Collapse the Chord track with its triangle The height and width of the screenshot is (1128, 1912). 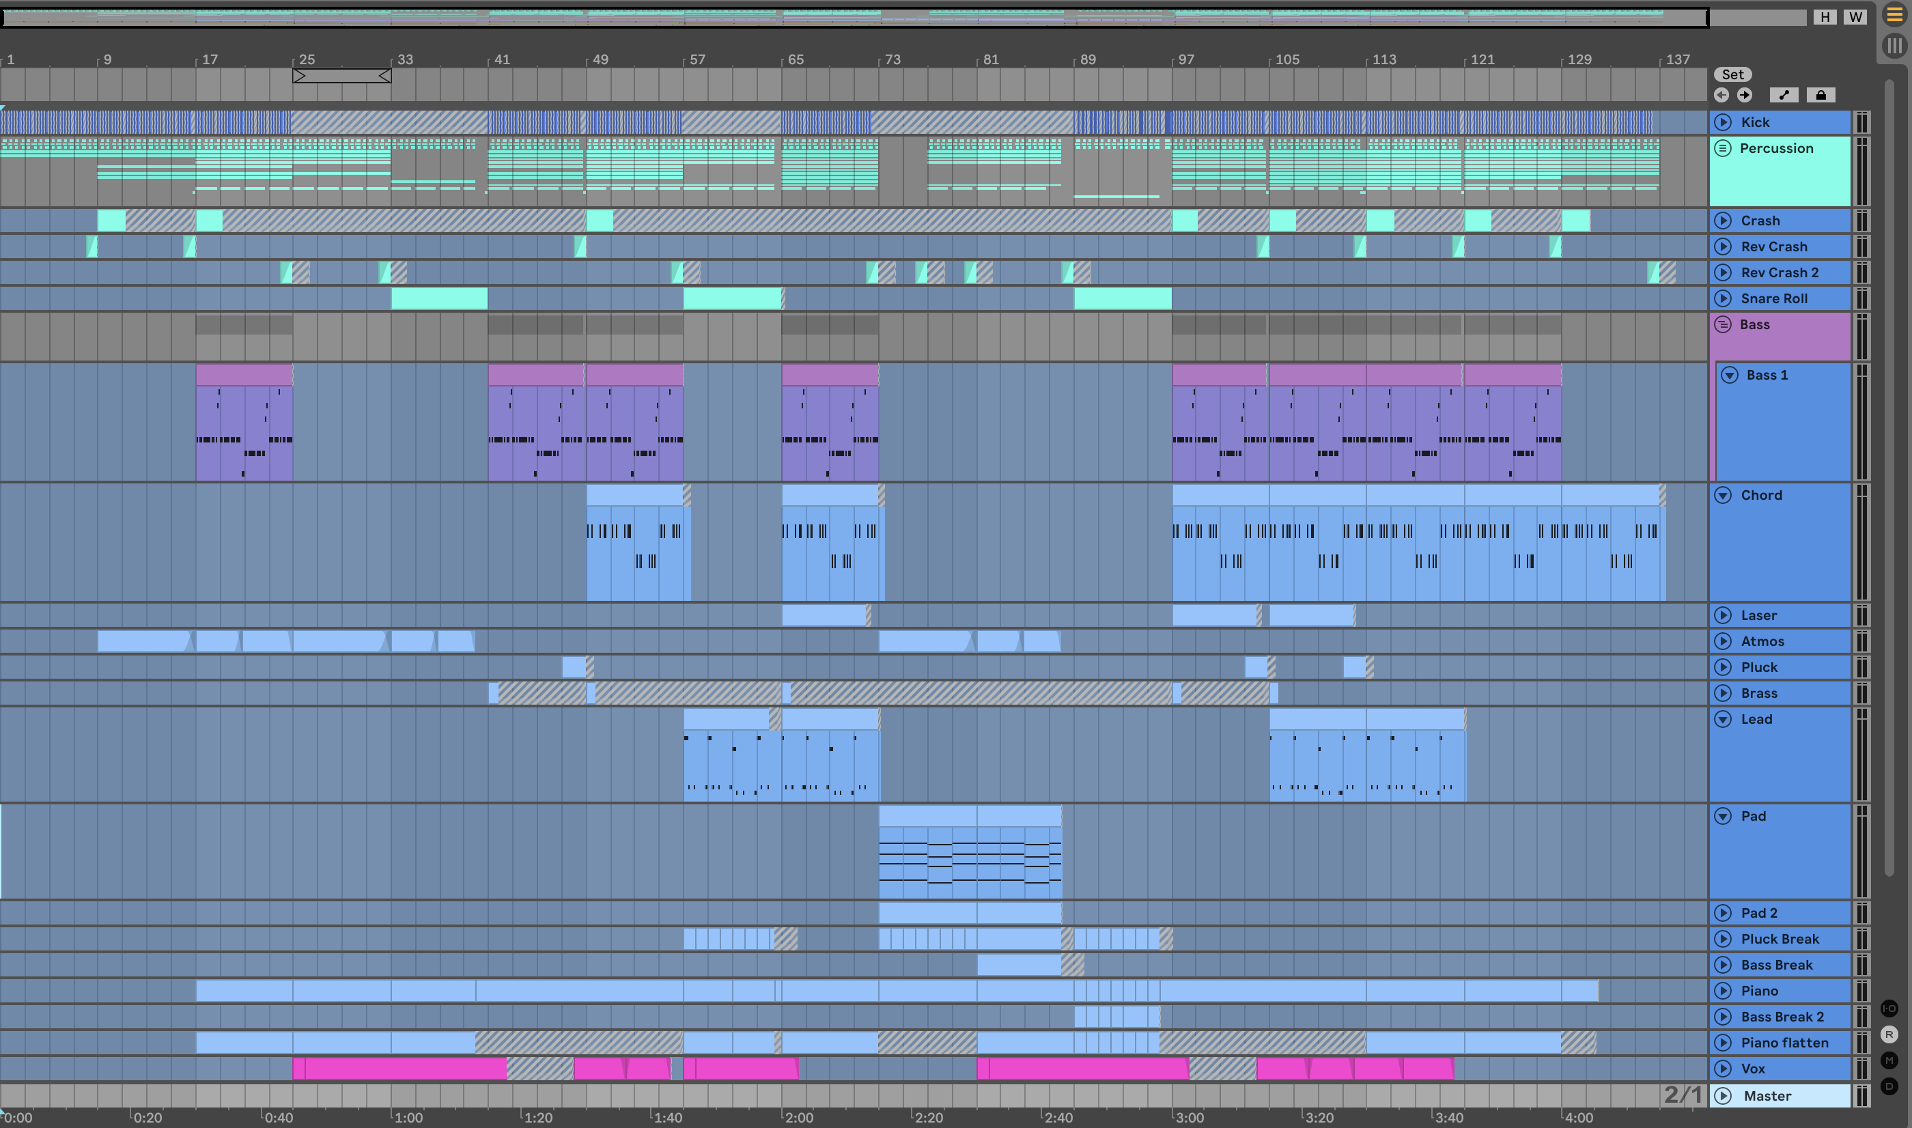(x=1723, y=495)
